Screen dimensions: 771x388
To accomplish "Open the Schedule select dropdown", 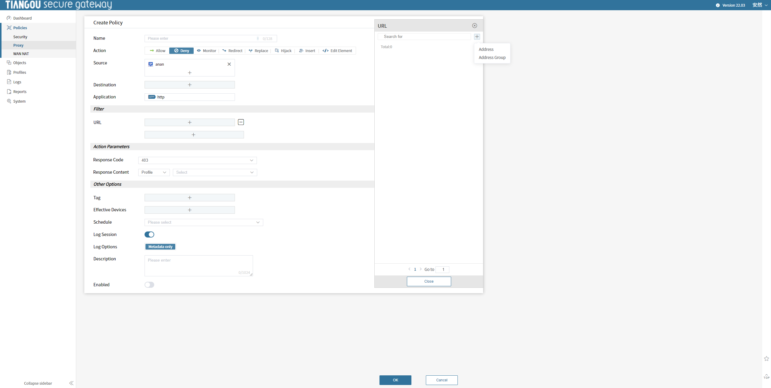I will (204, 222).
